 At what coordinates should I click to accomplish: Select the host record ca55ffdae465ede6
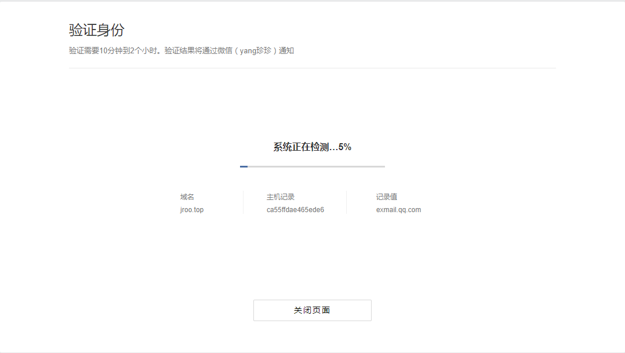point(295,210)
